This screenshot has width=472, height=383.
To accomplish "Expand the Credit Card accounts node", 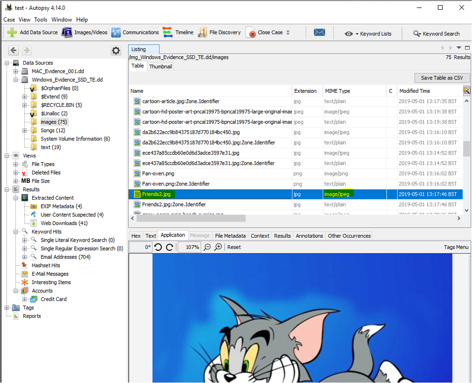I will [25, 299].
